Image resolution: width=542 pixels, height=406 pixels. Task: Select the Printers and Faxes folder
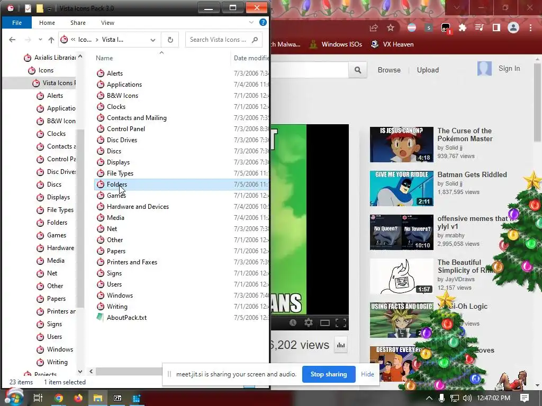(x=132, y=262)
